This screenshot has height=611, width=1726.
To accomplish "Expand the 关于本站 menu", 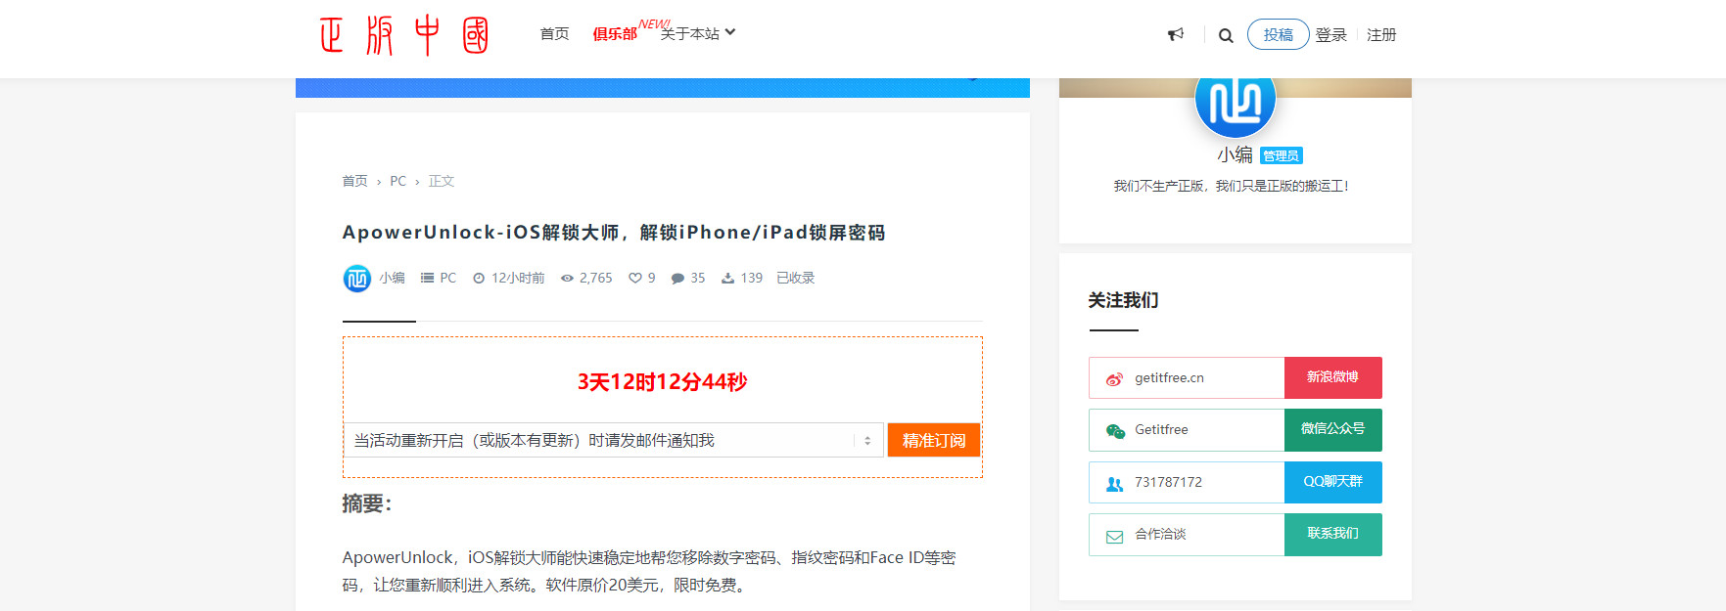I will click(698, 34).
